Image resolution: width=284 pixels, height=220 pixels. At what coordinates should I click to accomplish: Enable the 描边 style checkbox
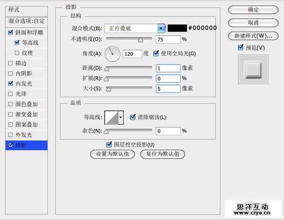[11, 63]
